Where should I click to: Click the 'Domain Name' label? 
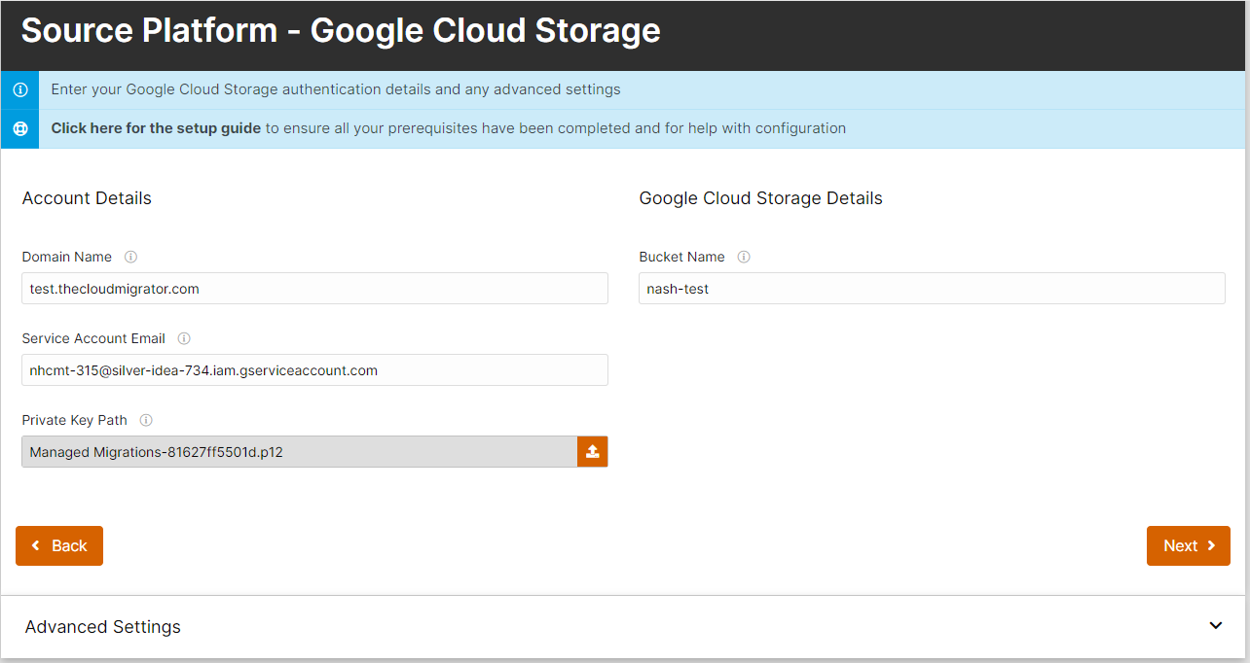[67, 258]
